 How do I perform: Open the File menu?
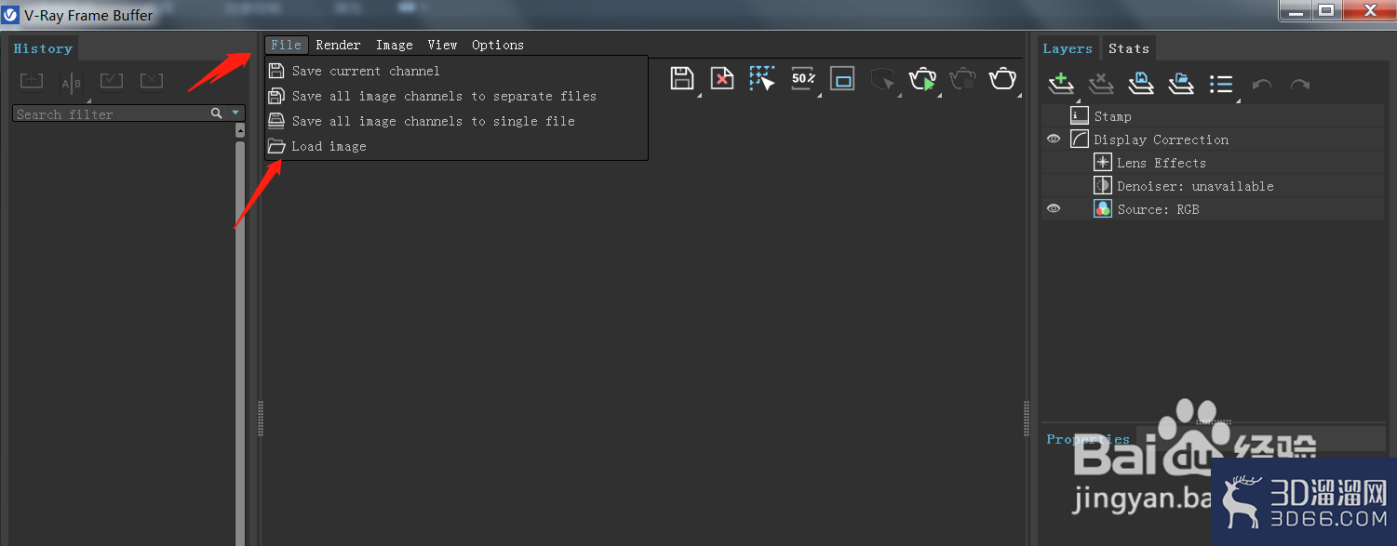click(x=287, y=45)
